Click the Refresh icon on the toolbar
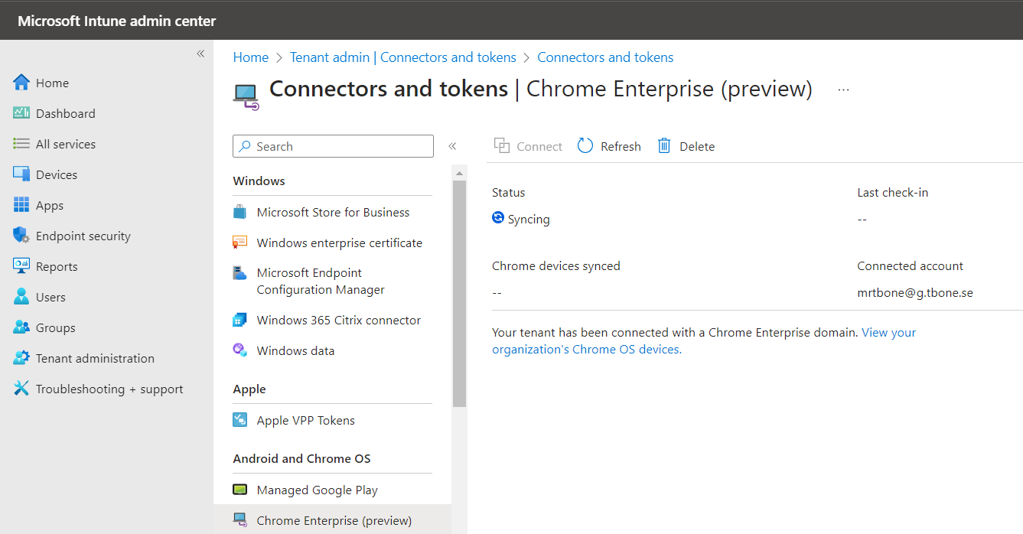The height and width of the screenshot is (534, 1023). (x=585, y=145)
